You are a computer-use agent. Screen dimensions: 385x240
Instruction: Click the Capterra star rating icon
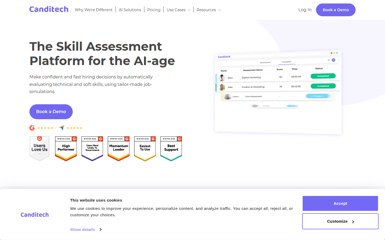coord(71,128)
